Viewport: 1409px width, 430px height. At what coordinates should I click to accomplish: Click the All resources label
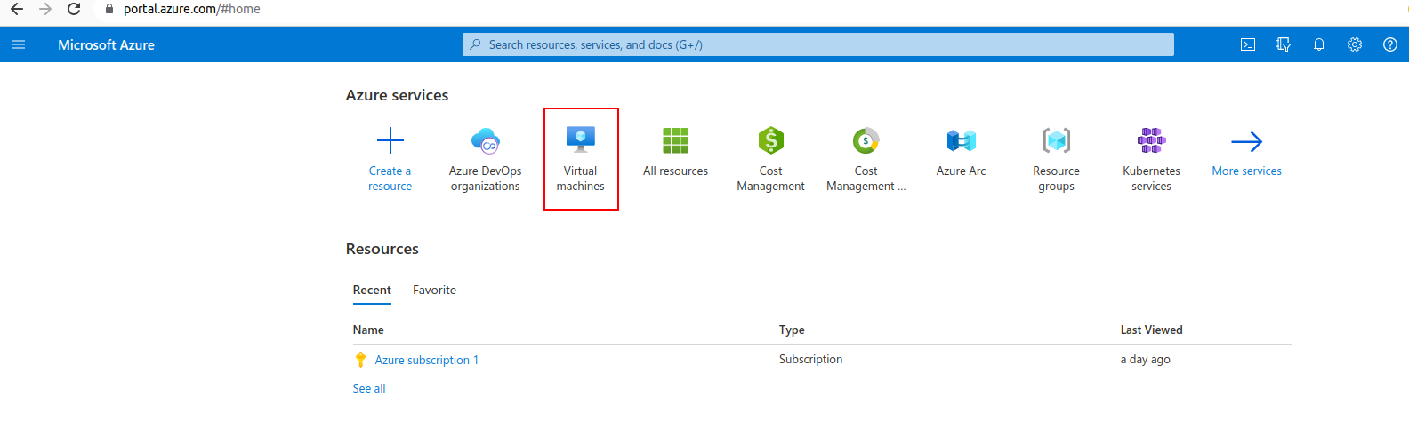(676, 171)
